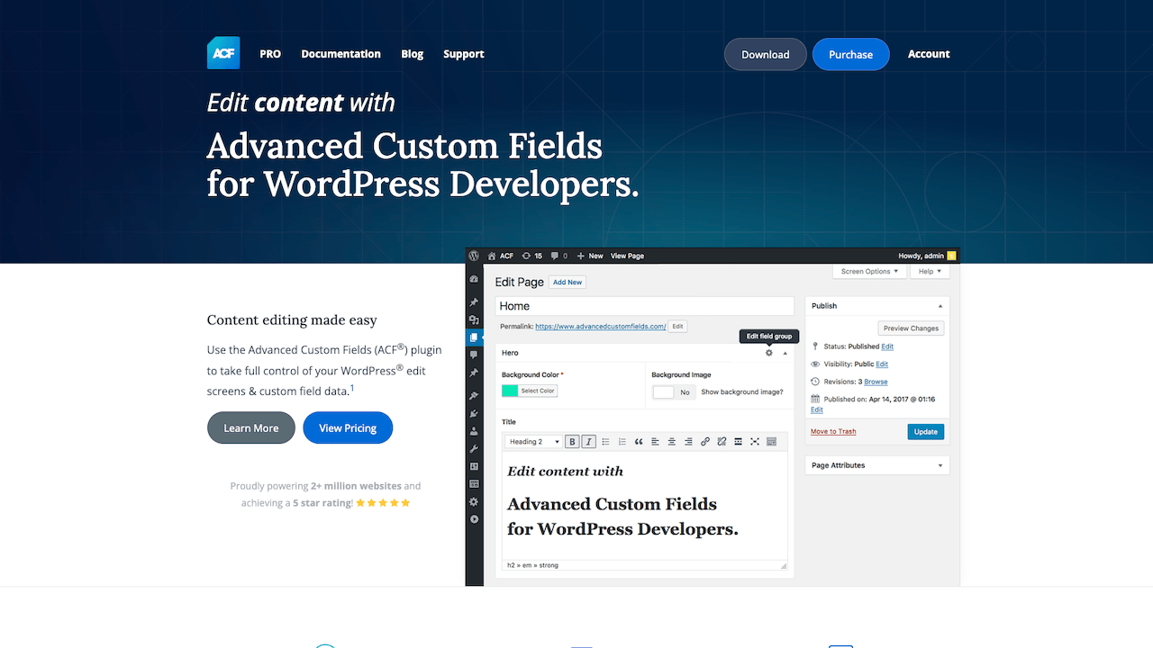Screen dimensions: 1153x648
Task: Open Users icon in the WordPress sidebar
Action: coord(474,431)
